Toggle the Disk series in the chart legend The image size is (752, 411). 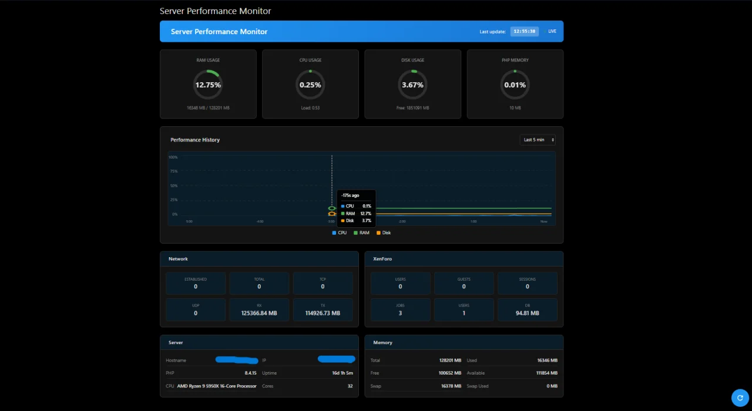(x=383, y=233)
